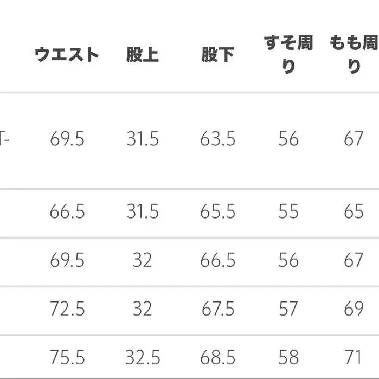Click the 股下 column header
Screen dimensions: 379x379
click(218, 55)
